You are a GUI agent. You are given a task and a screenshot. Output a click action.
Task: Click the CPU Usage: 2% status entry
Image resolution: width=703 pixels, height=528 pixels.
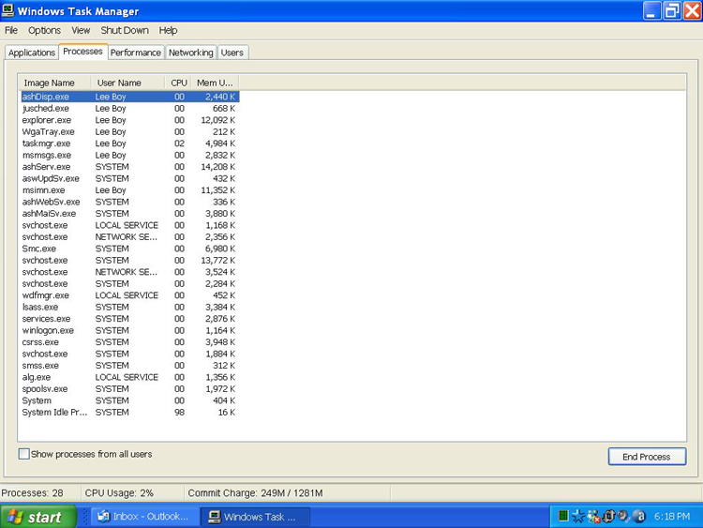119,493
